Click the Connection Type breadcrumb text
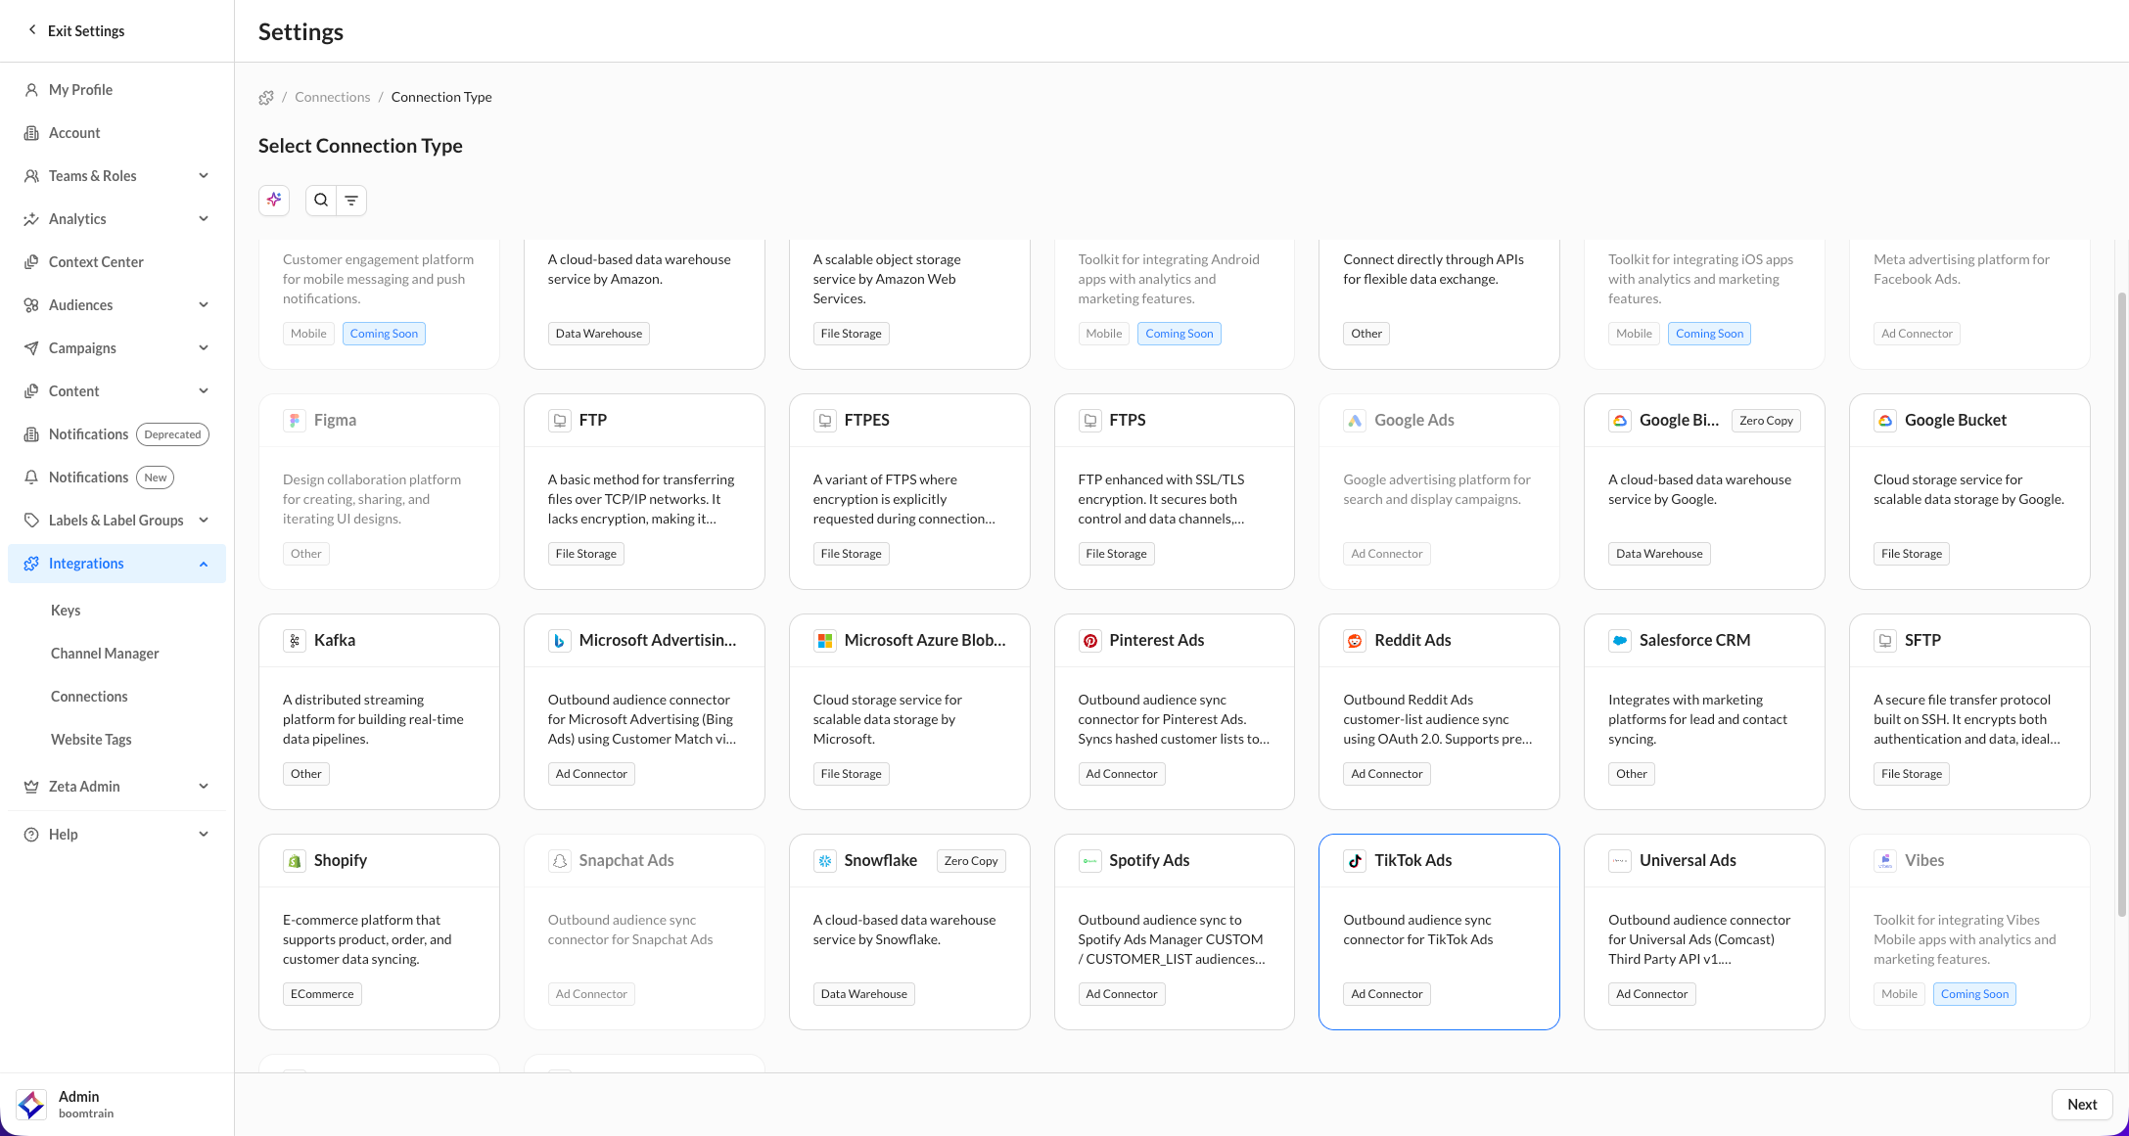The image size is (2129, 1136). pyautogui.click(x=441, y=97)
